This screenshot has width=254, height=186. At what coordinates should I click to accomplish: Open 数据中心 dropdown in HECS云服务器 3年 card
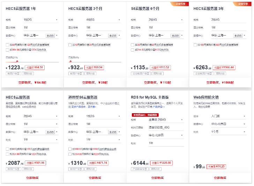pyautogui.click(x=229, y=36)
